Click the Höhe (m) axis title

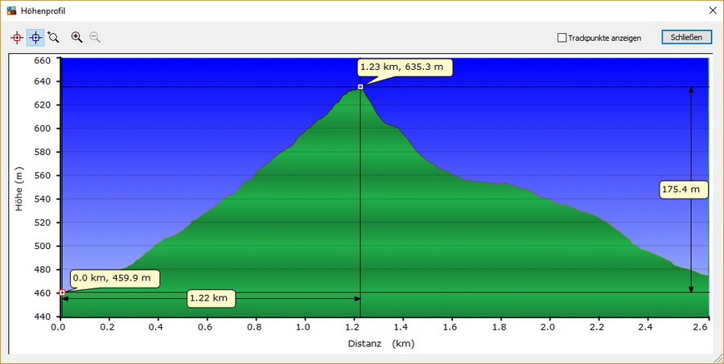19,190
